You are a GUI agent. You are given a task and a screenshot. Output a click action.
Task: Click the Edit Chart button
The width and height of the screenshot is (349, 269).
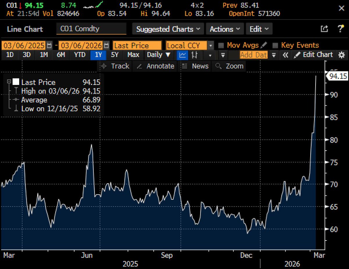click(313, 55)
